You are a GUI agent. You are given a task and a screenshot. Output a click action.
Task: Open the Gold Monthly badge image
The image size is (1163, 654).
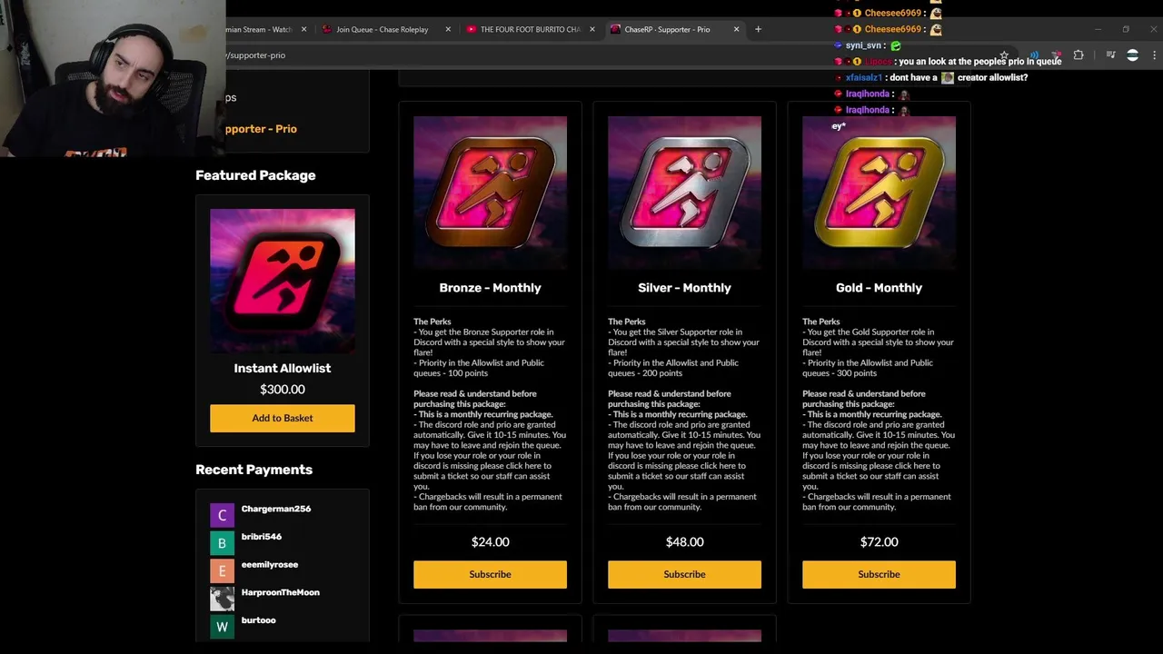pyautogui.click(x=879, y=193)
